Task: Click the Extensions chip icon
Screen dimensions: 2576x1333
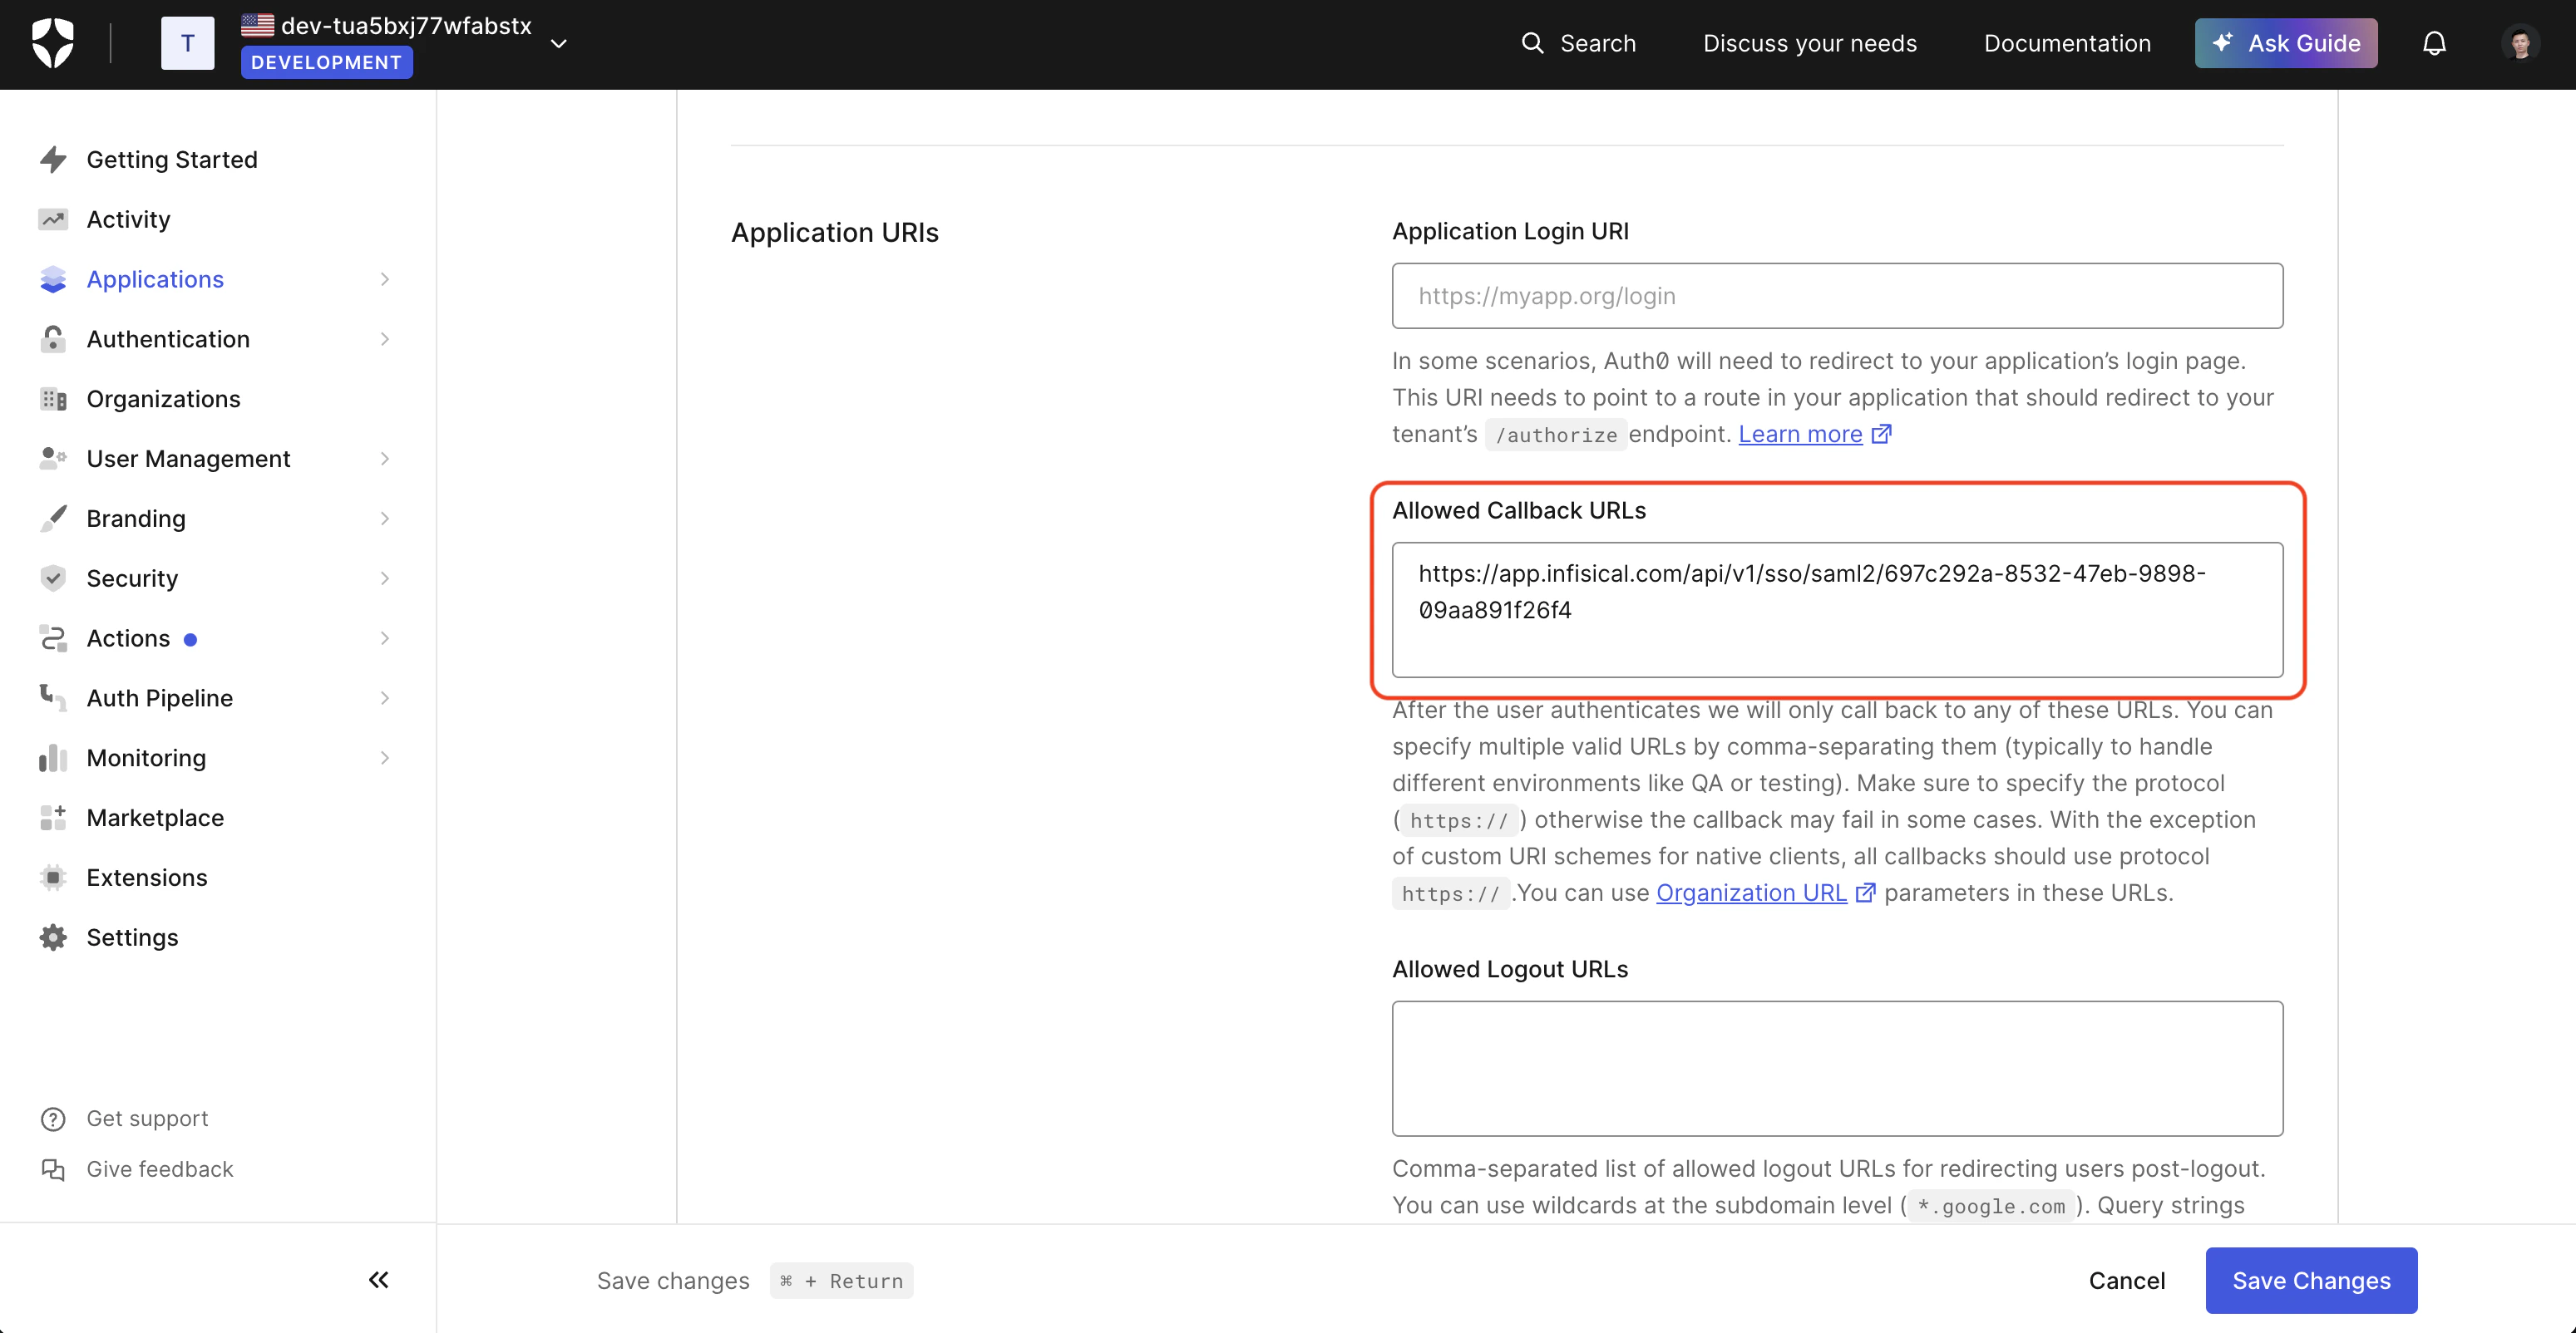Action: (x=53, y=878)
